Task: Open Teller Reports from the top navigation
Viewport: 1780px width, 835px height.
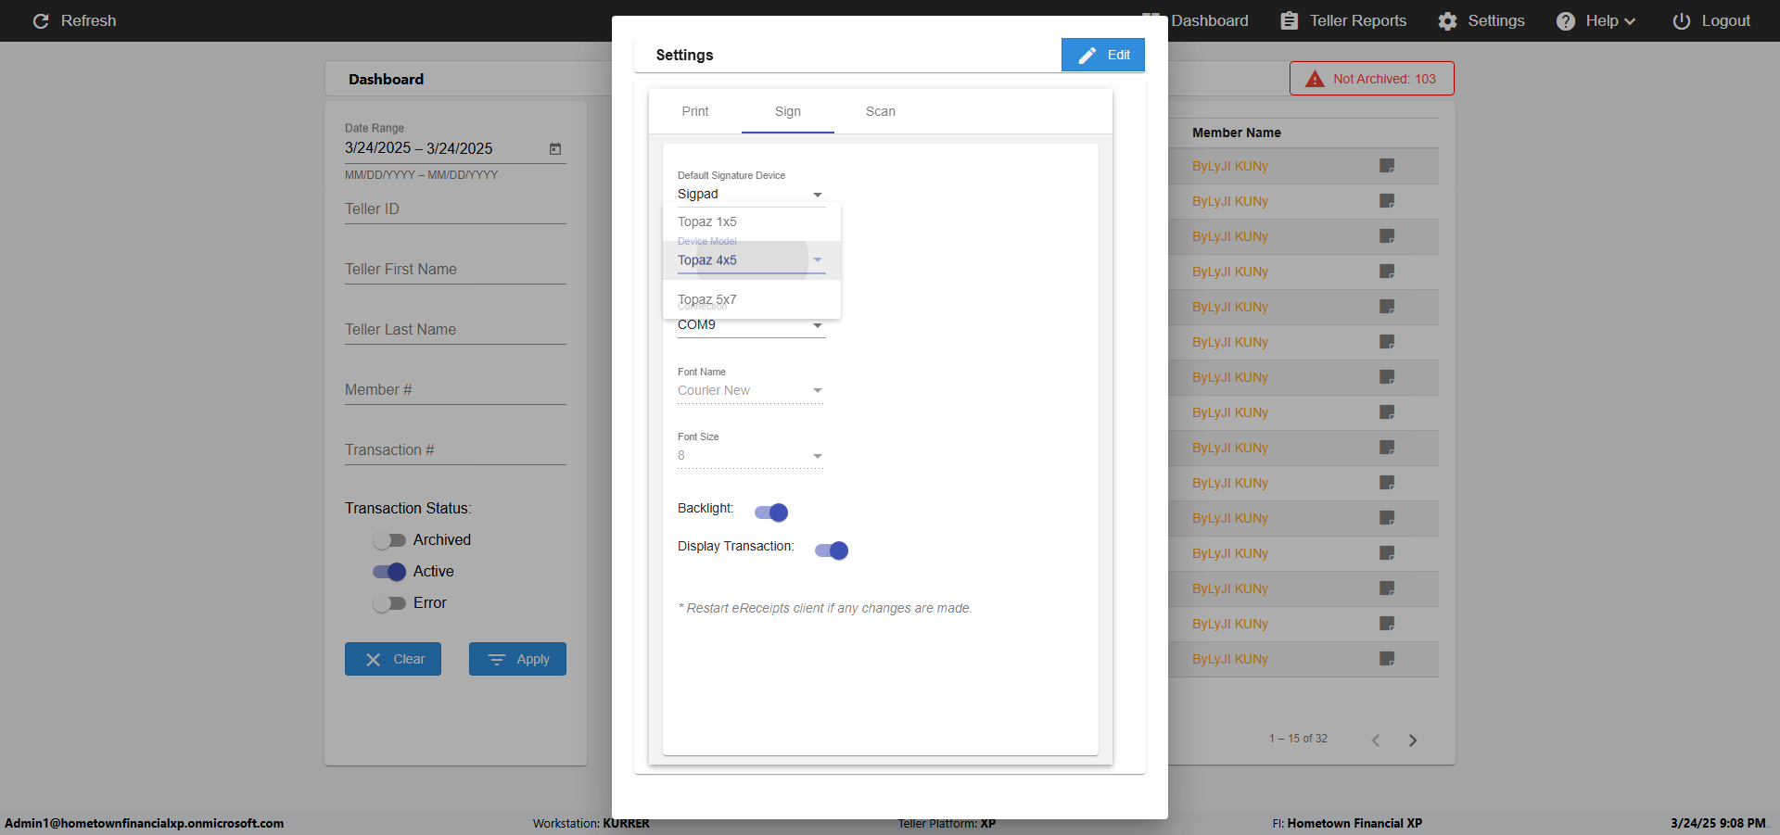Action: 1343,20
